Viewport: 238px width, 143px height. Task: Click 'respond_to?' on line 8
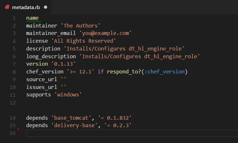124,71
